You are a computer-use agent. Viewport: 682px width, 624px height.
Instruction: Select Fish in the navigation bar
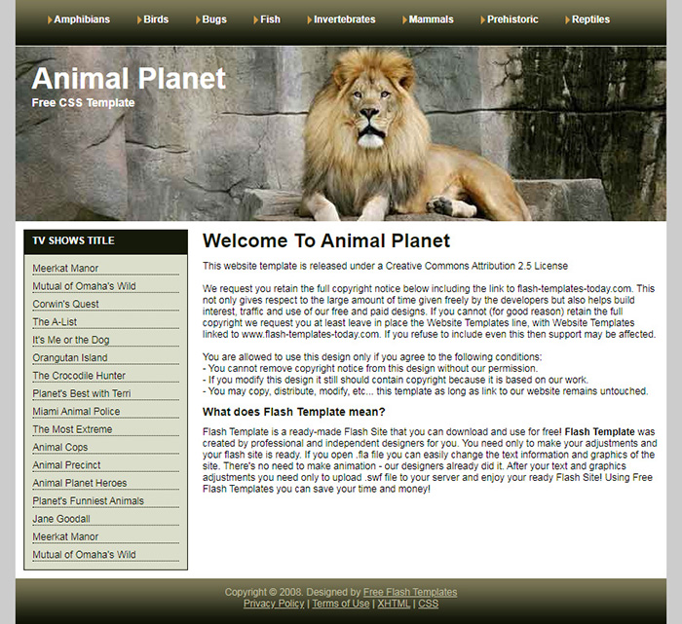tap(270, 19)
